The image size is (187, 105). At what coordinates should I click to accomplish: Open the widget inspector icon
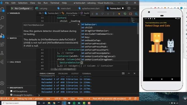click(x=136, y=14)
